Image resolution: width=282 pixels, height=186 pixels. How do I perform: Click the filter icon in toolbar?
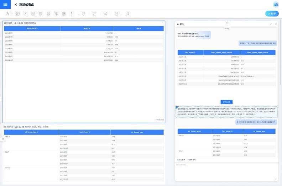[56, 13]
